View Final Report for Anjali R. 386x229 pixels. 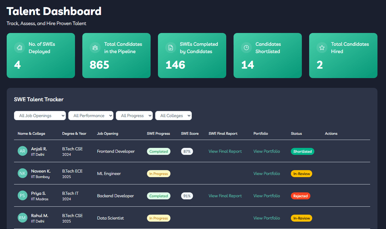225,151
